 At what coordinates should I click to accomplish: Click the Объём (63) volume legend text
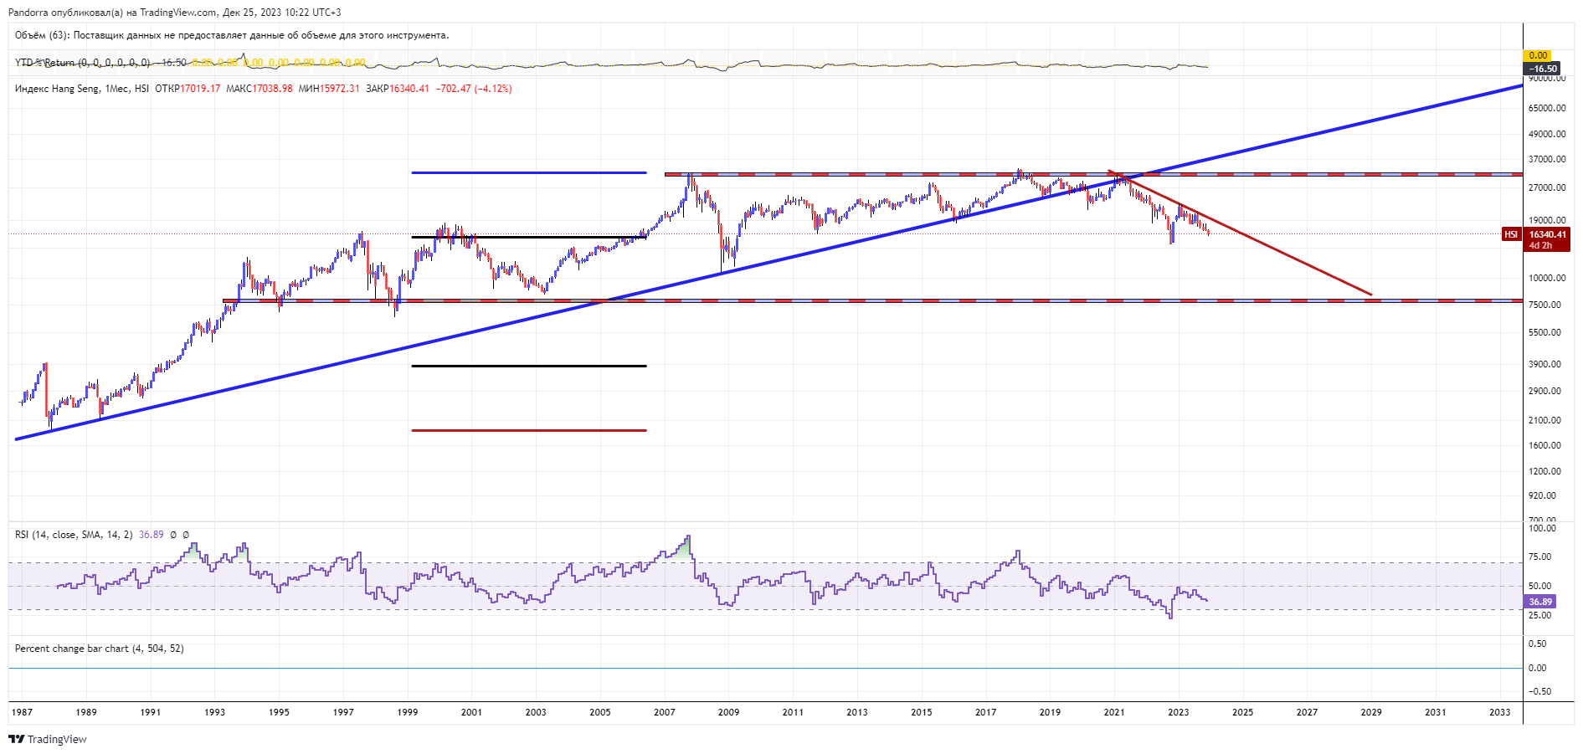point(232,35)
